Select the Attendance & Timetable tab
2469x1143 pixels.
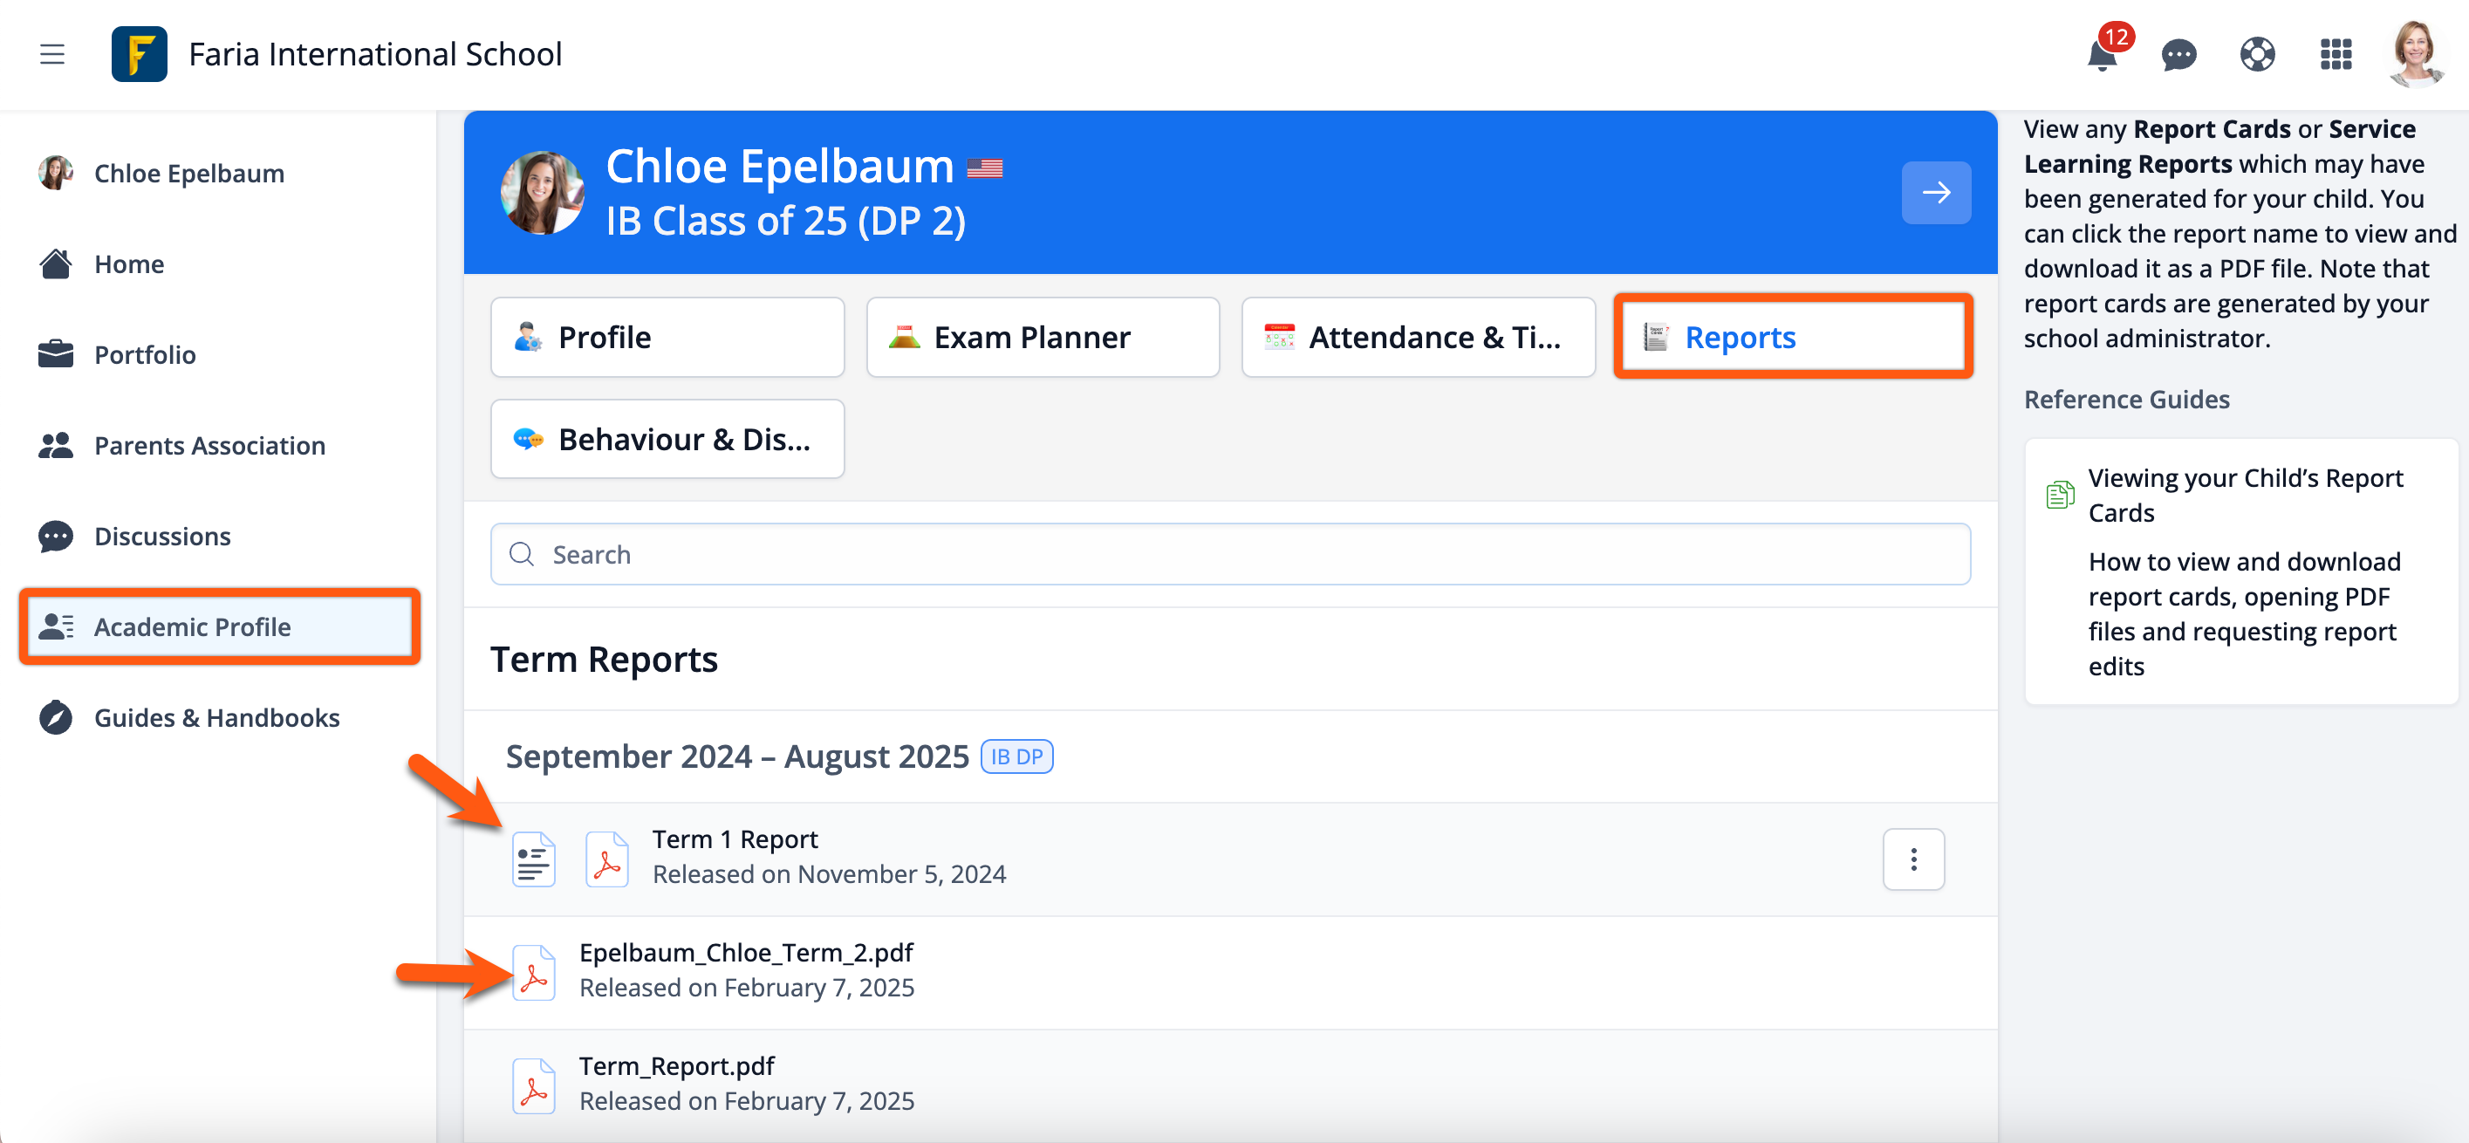click(1418, 338)
